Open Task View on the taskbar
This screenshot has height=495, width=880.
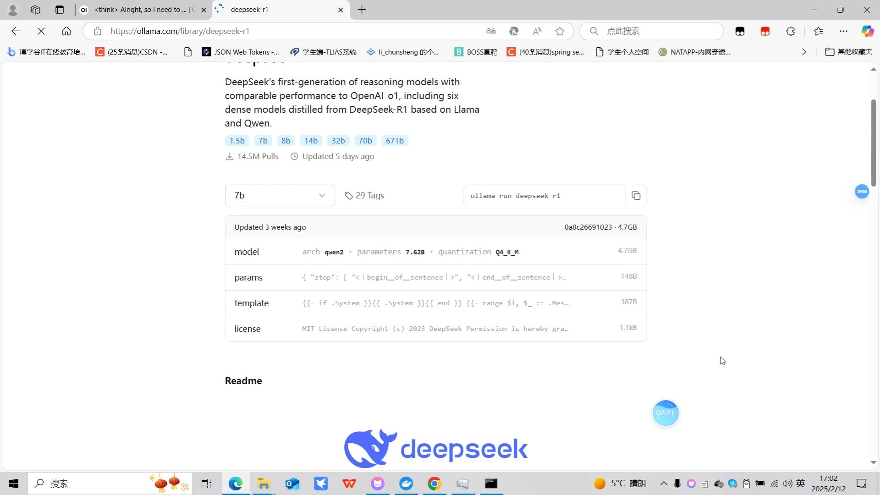(x=206, y=483)
